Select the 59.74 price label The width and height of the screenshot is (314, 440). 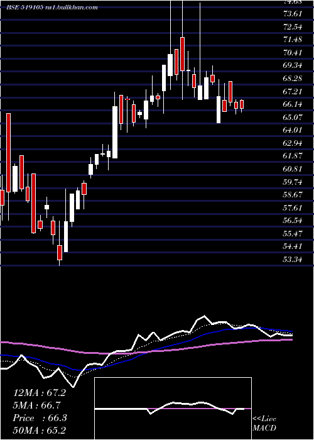click(293, 182)
